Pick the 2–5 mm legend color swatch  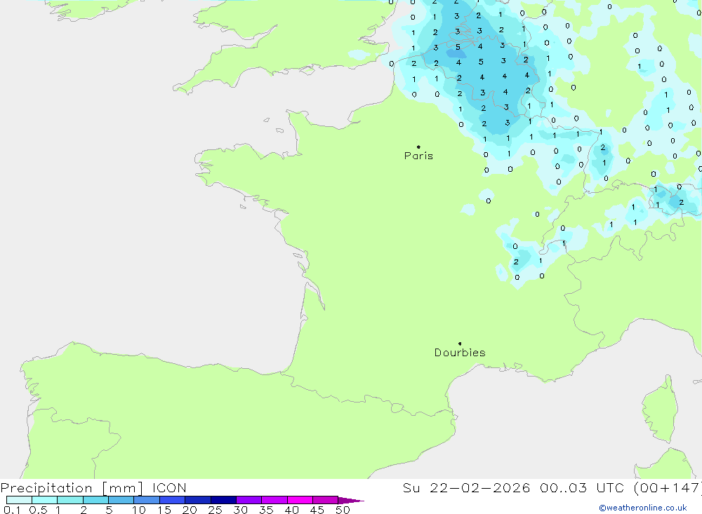[x=95, y=500]
